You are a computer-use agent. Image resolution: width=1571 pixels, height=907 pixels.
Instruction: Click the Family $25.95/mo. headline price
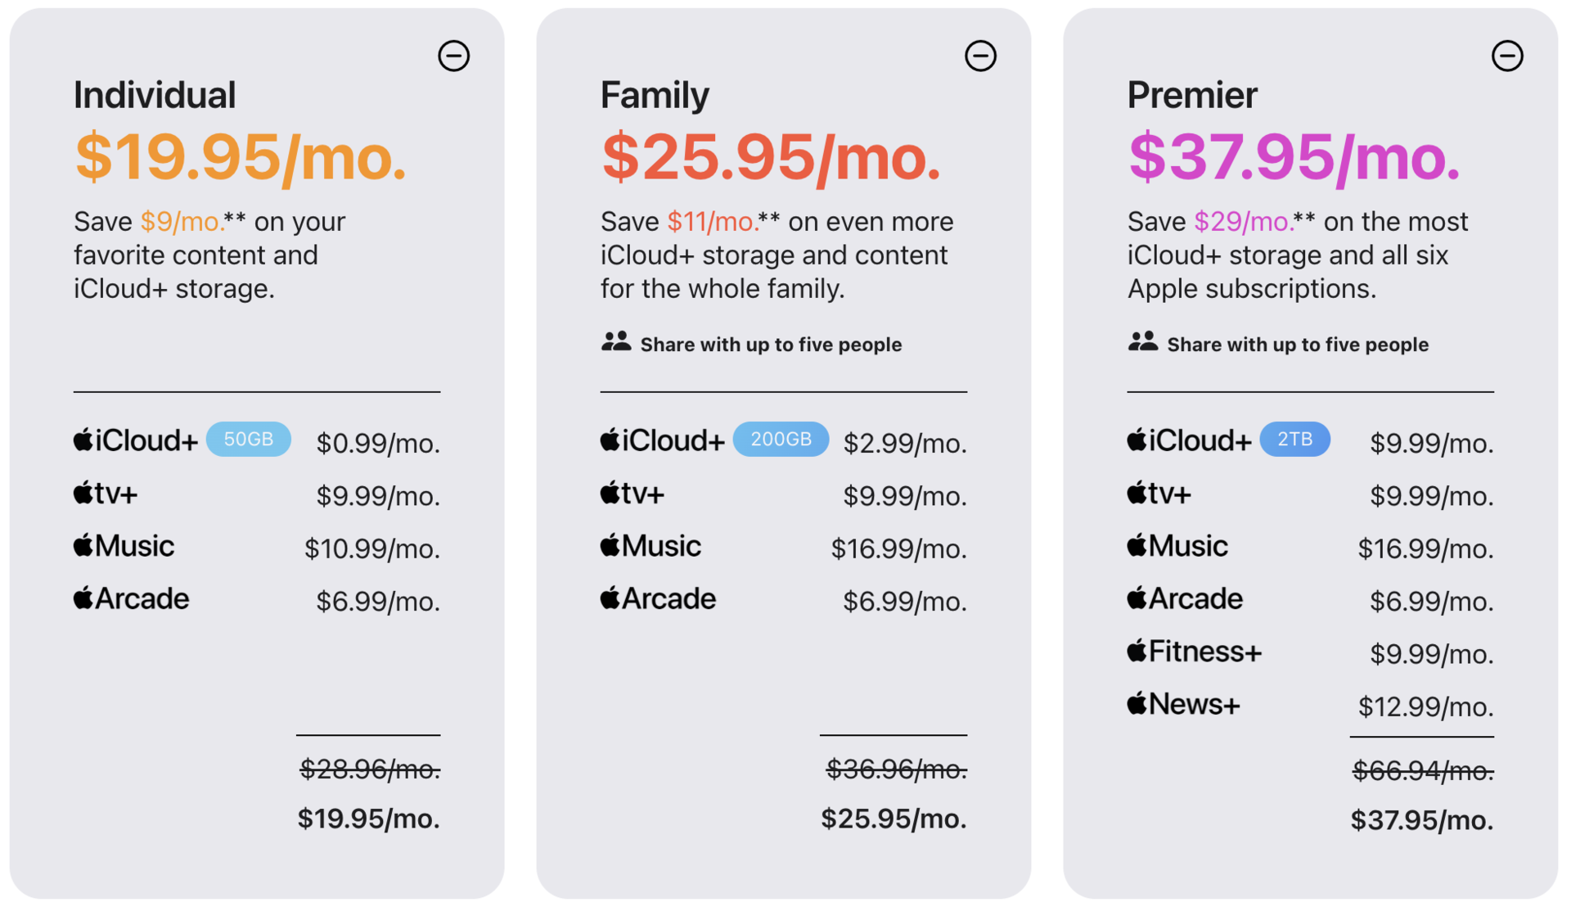[x=771, y=157]
